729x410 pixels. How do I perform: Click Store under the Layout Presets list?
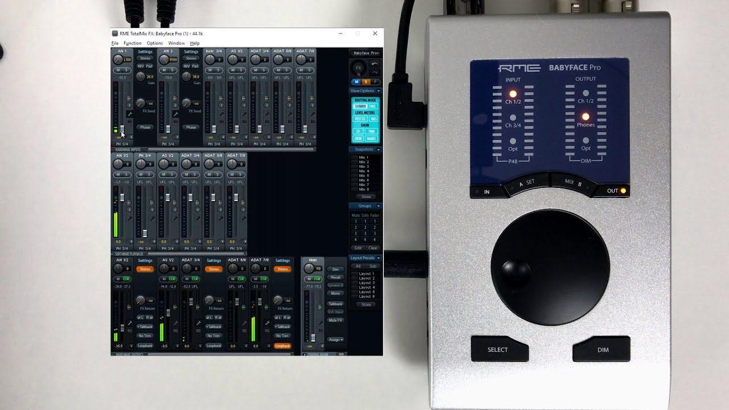point(366,305)
